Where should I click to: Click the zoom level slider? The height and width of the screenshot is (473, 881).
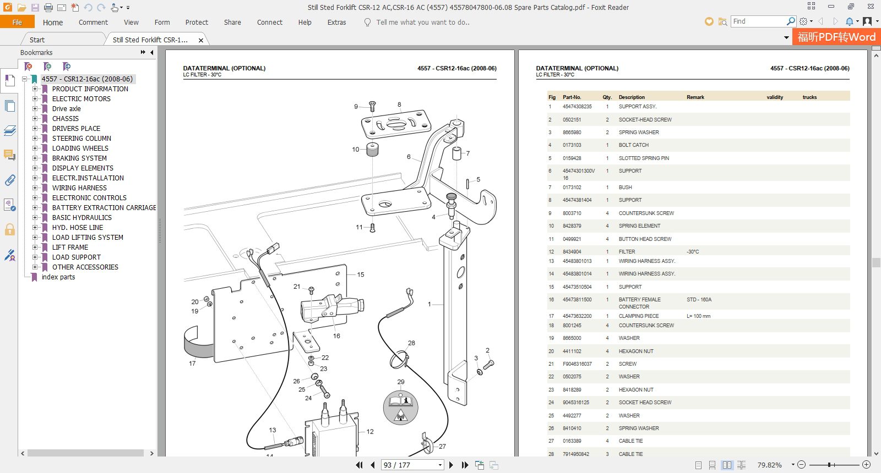point(829,465)
